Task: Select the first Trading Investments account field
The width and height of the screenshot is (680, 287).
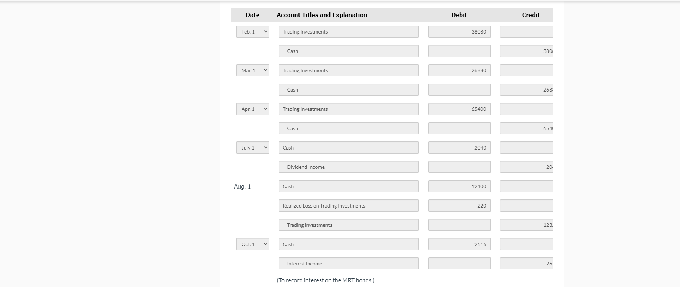Action: (x=348, y=31)
